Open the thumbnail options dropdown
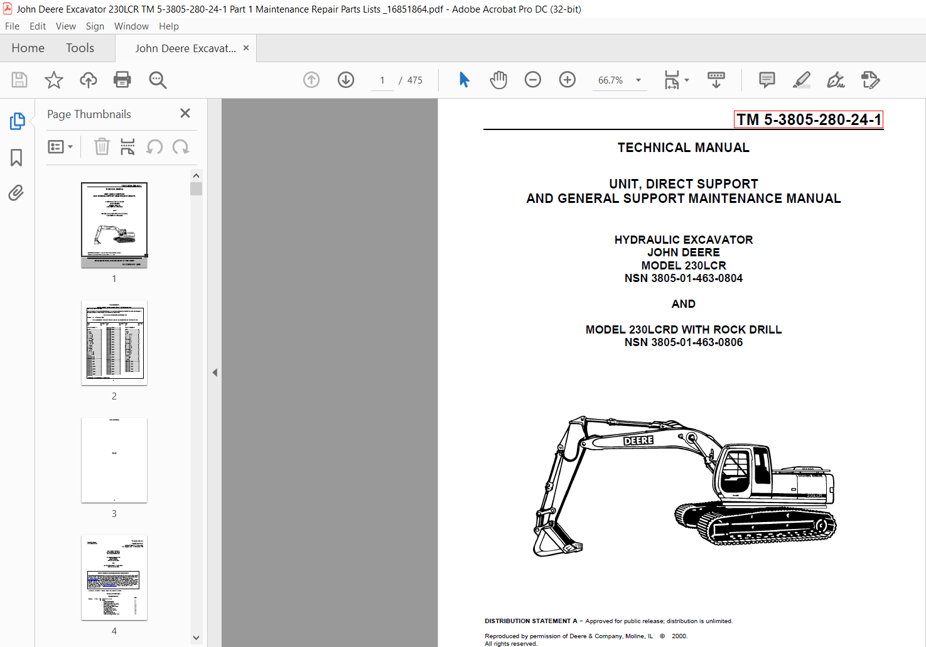Screen dimensions: 926x647 [x=61, y=146]
